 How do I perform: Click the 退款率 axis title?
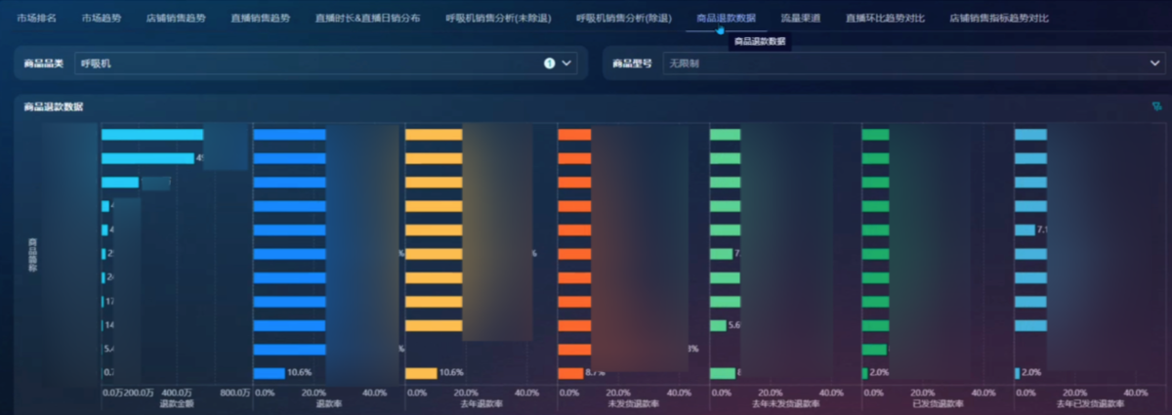(x=327, y=403)
